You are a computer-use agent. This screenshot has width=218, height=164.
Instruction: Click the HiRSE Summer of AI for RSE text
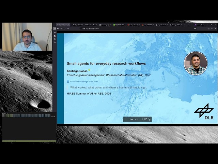coord(89,94)
